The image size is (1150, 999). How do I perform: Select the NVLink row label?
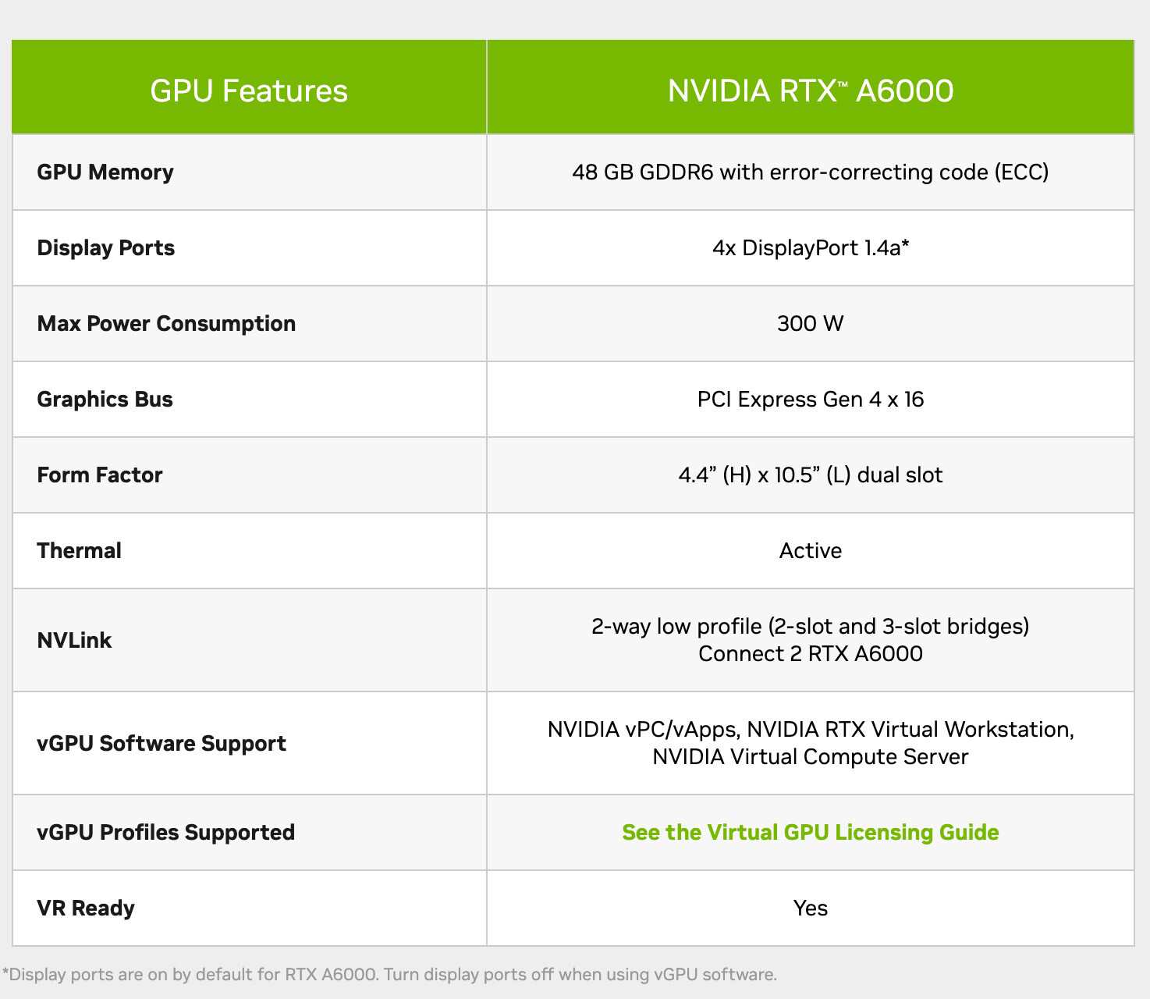click(x=75, y=640)
